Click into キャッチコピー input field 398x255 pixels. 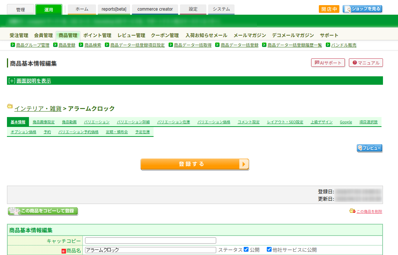coord(151,241)
